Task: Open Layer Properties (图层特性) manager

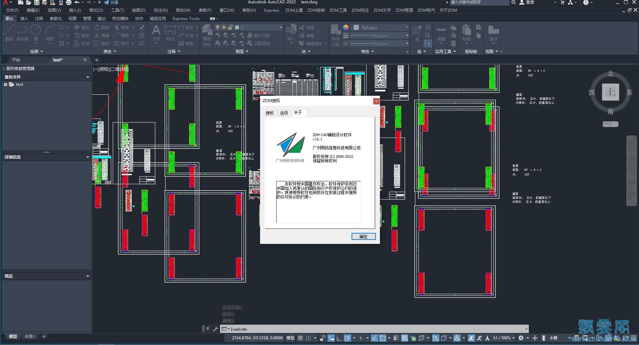Action: pyautogui.click(x=207, y=35)
